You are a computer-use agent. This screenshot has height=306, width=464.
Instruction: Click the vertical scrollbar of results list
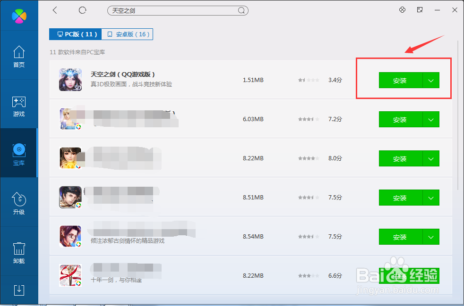(458, 115)
